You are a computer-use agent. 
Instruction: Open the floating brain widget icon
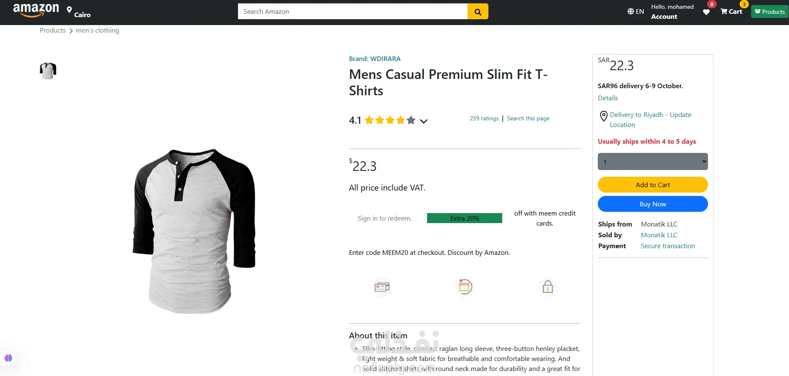(8, 358)
